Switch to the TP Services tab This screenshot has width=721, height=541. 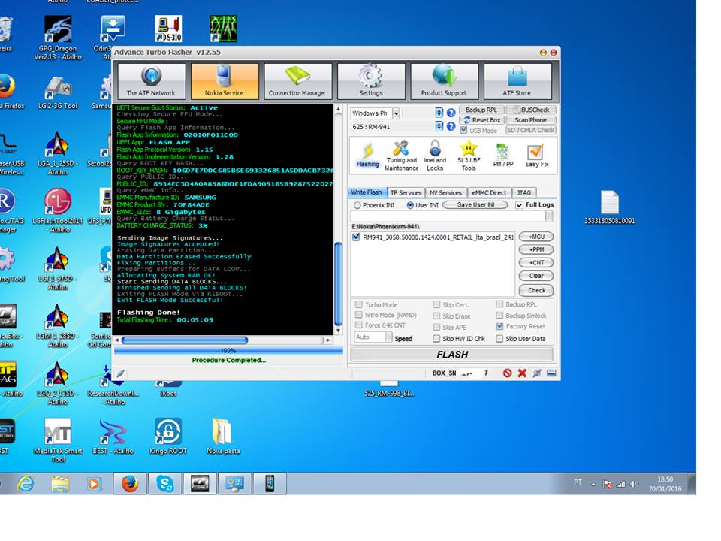[406, 193]
